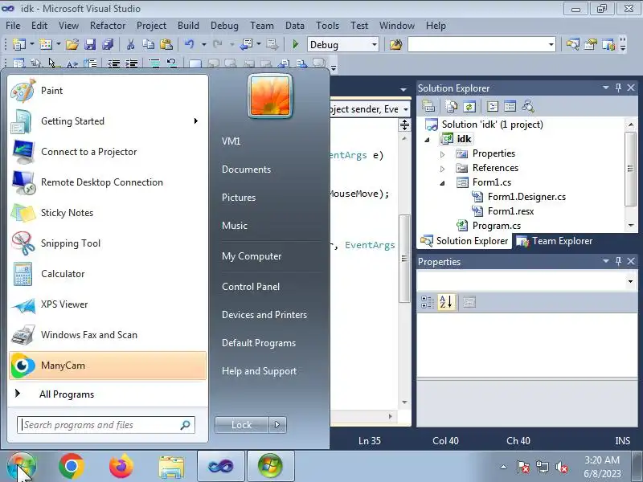The width and height of the screenshot is (643, 482).
Task: Open the shutdown options arrow beside Lock
Action: click(277, 425)
